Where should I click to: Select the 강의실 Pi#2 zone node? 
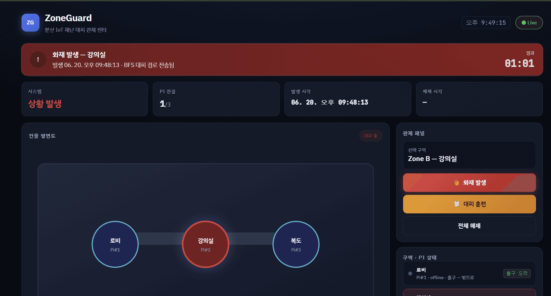(x=206, y=244)
